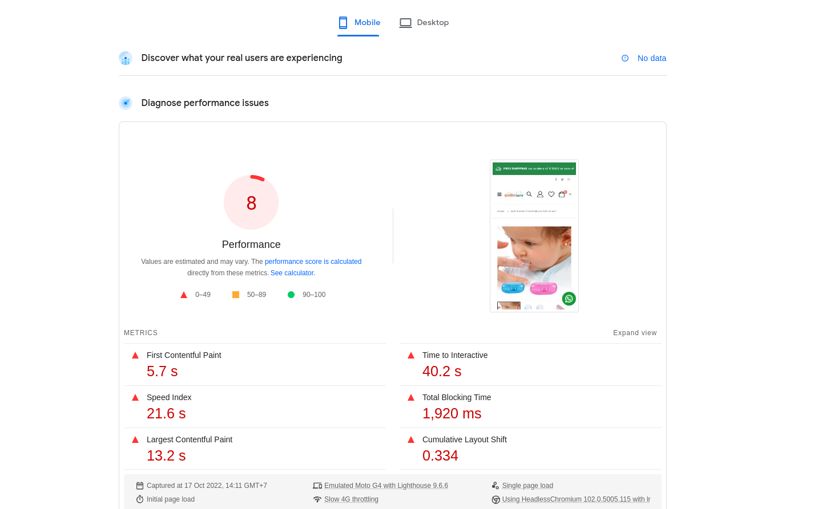Click the real users experience icon
The width and height of the screenshot is (838, 509).
pos(126,58)
